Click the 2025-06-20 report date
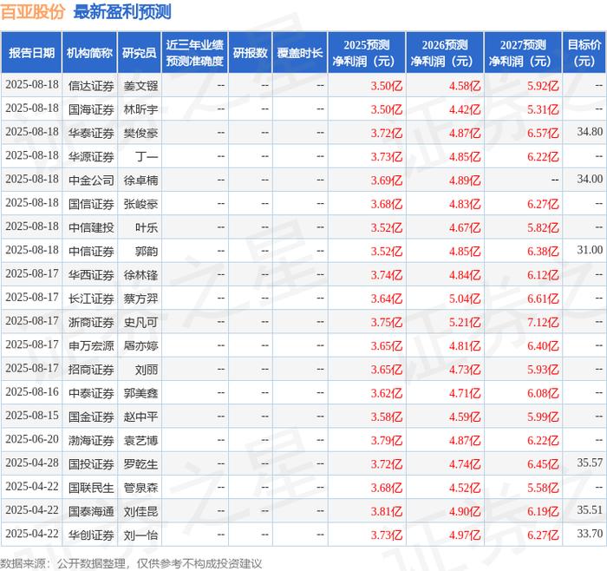Screen dimensions: 607x571 (x=32, y=439)
